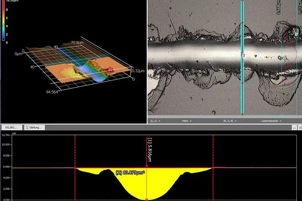
Task: Click the measurement line label 2 marker
Action: [244, 56]
